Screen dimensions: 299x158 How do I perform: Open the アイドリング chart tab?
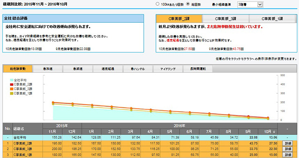pyautogui.click(x=168, y=69)
